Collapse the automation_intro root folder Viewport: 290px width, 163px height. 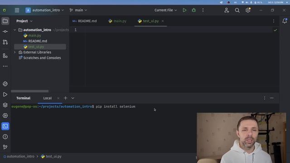point(15,30)
